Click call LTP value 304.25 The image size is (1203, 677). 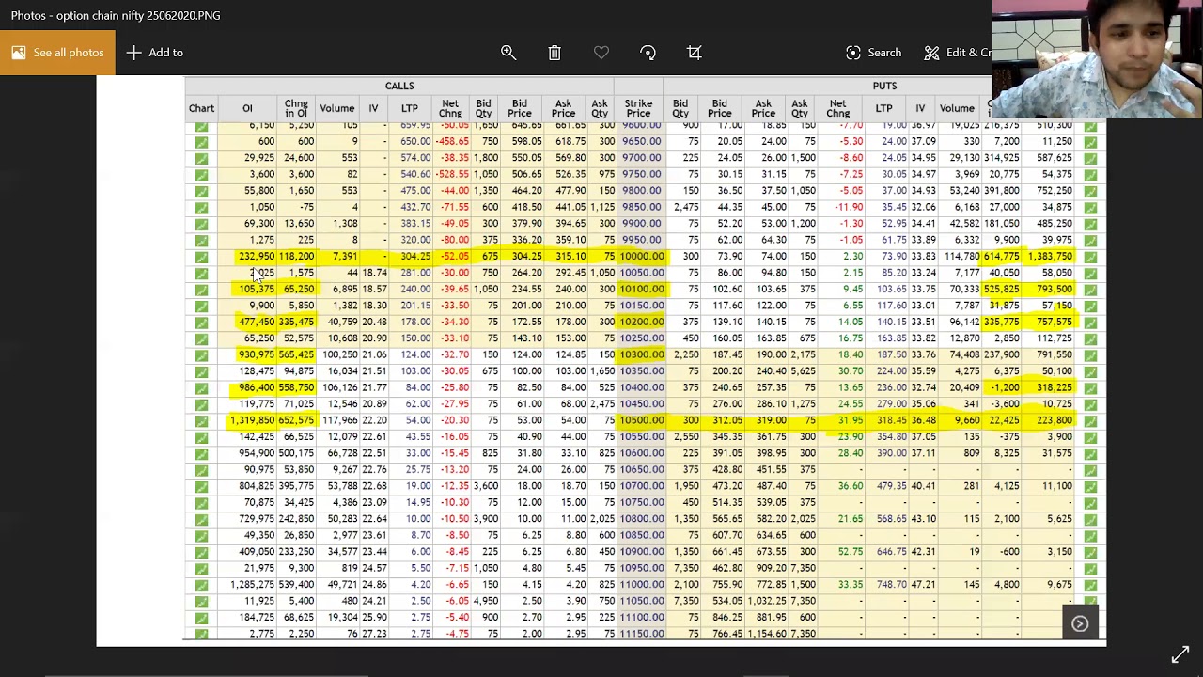click(415, 257)
